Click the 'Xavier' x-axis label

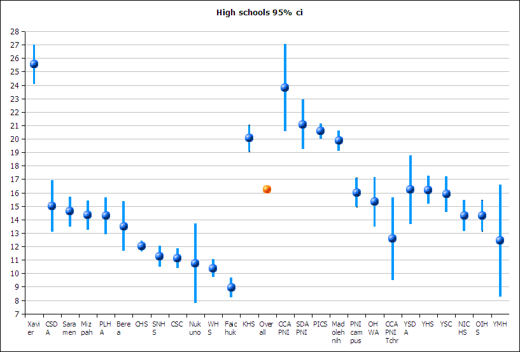click(x=34, y=328)
